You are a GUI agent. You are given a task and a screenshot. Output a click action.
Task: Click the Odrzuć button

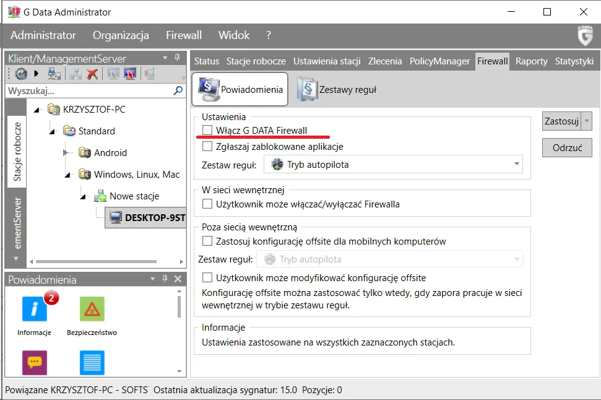click(568, 147)
